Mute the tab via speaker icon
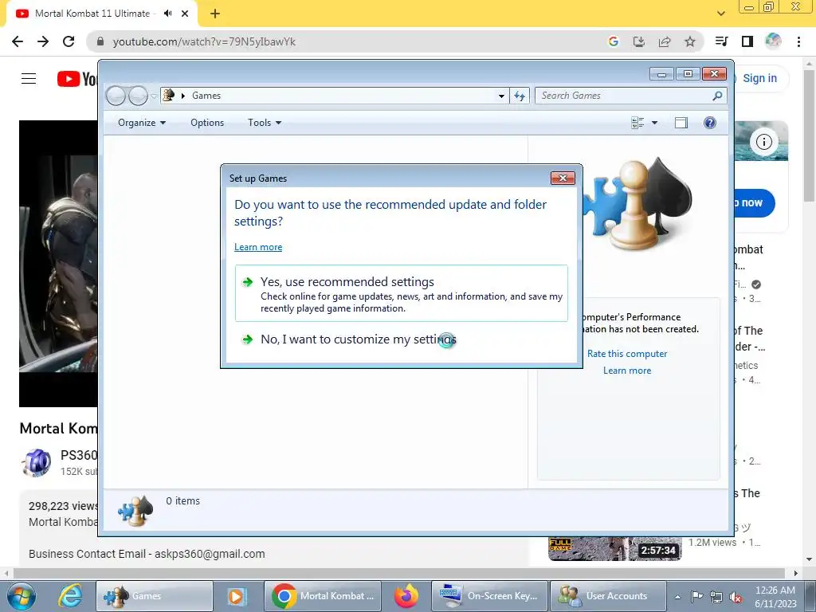The image size is (816, 612). point(167,14)
